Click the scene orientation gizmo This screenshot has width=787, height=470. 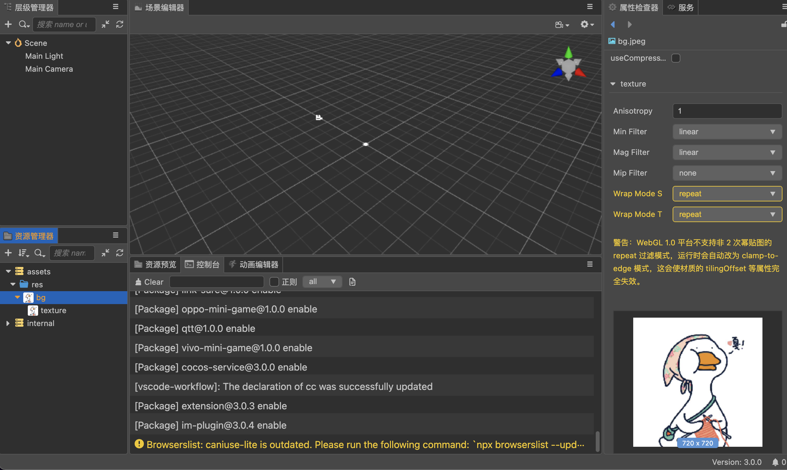click(569, 64)
